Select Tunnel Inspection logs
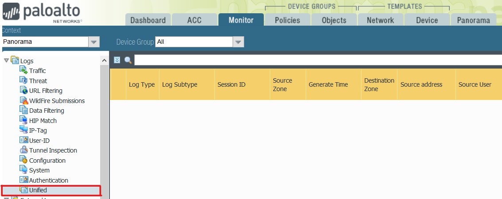502x199 pixels. pyautogui.click(x=53, y=150)
